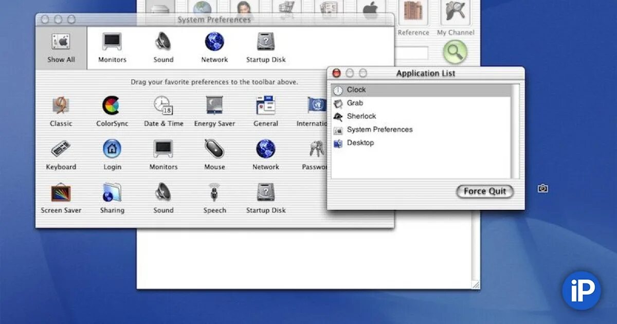Open Network from the System Preferences toolbar

click(x=214, y=48)
